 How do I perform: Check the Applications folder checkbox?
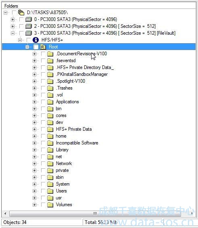[43, 102]
